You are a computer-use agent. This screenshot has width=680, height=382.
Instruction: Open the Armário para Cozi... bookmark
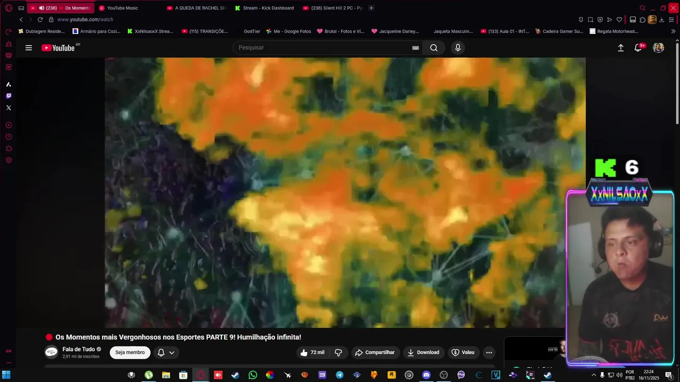pyautogui.click(x=96, y=31)
